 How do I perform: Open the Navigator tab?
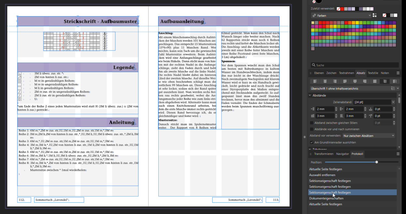point(342,154)
